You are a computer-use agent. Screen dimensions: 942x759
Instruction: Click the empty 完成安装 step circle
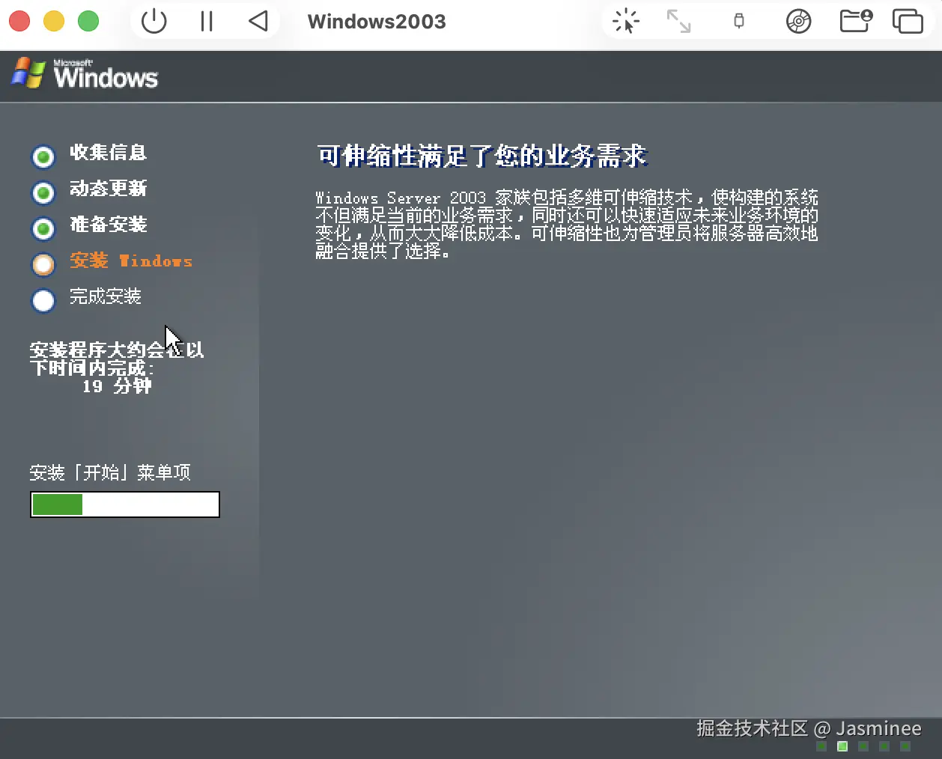43,300
